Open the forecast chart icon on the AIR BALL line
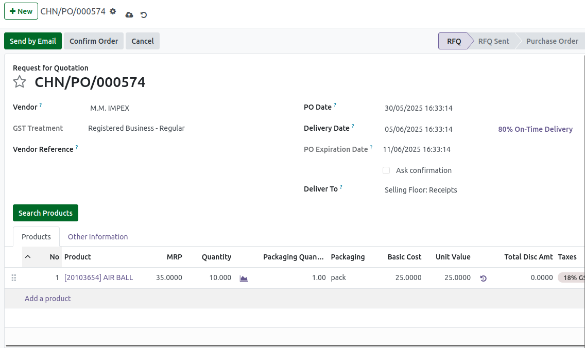This screenshot has width=585, height=348. coord(244,279)
